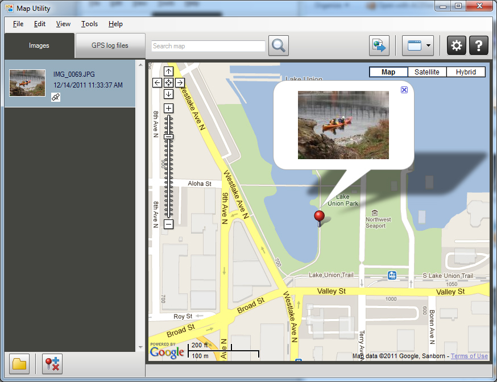
Task: Open the Tools menu
Action: pyautogui.click(x=89, y=24)
